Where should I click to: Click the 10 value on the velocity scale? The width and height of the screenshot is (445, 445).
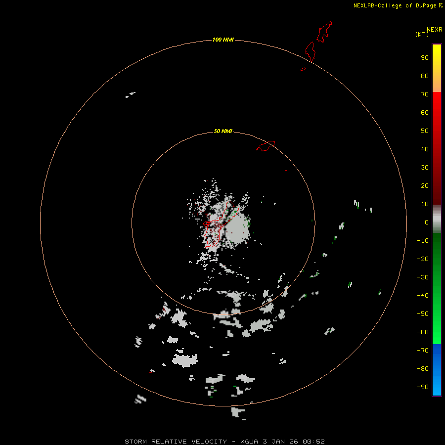[425, 204]
